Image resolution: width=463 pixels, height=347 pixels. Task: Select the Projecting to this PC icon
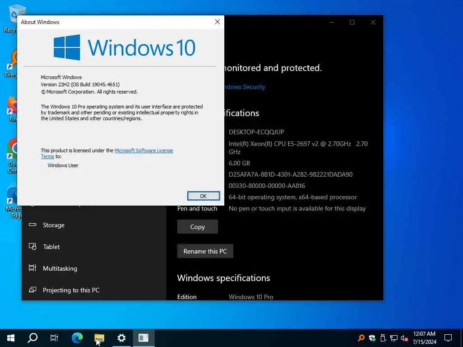point(33,290)
